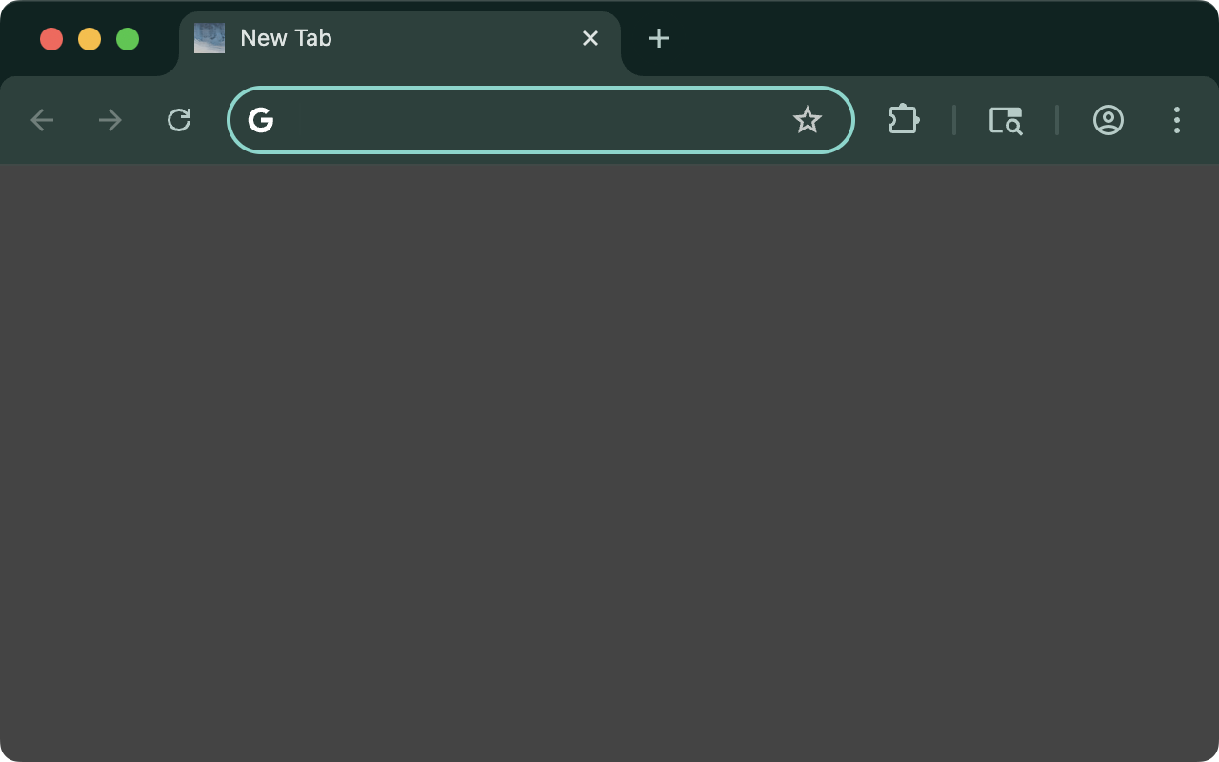This screenshot has height=762, width=1219.
Task: Expand the three-dot Chrome menu
Action: coord(1177,120)
